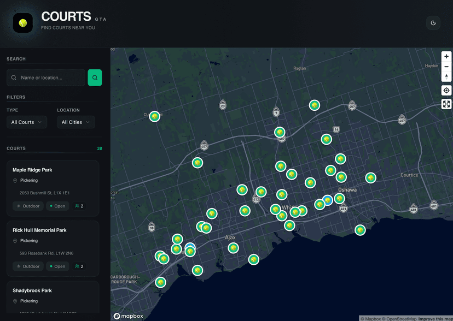
Task: Click the green search magnifier button
Action: pos(95,78)
